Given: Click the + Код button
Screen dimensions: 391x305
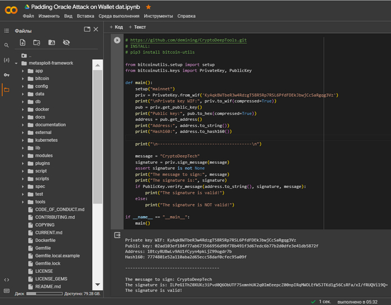Looking at the screenshot, I should pos(116,27).
